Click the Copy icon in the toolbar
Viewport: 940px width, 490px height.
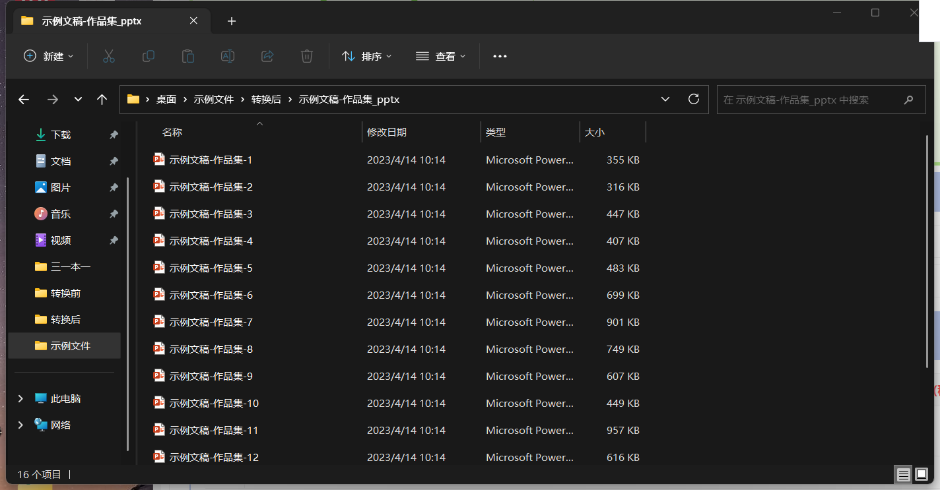pyautogui.click(x=148, y=56)
